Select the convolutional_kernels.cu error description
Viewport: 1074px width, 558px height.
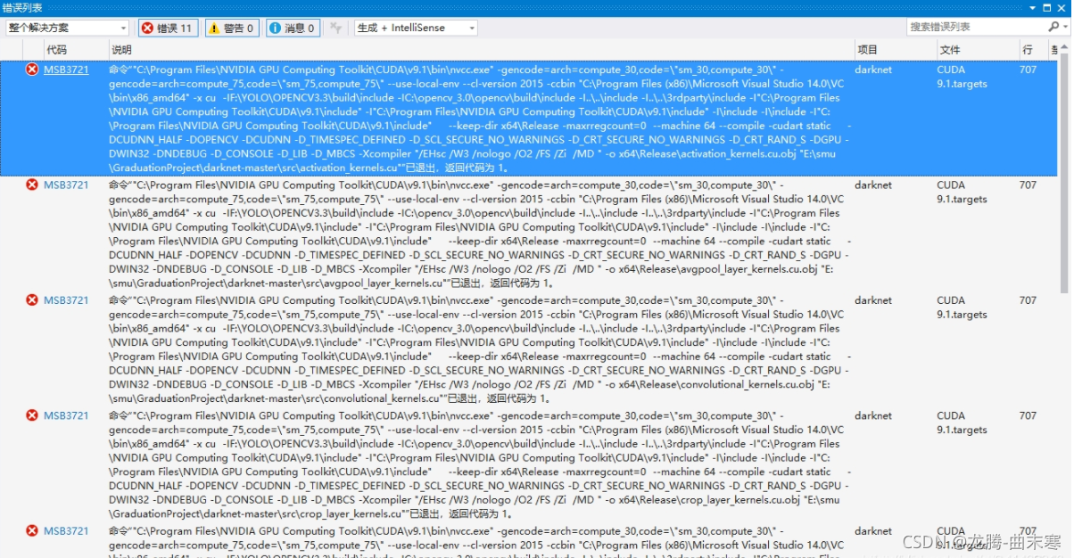(x=479, y=349)
